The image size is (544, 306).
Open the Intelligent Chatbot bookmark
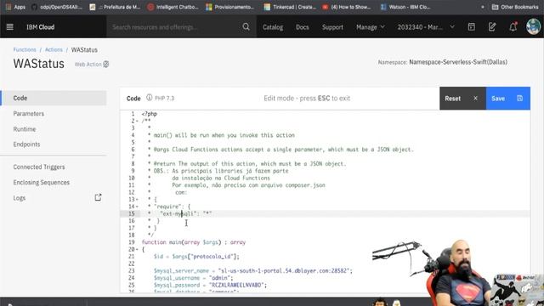click(x=173, y=7)
